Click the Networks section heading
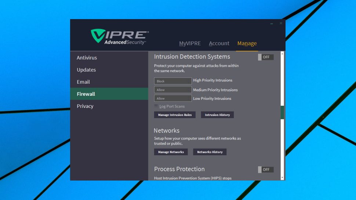This screenshot has width=356, height=200. tap(167, 131)
